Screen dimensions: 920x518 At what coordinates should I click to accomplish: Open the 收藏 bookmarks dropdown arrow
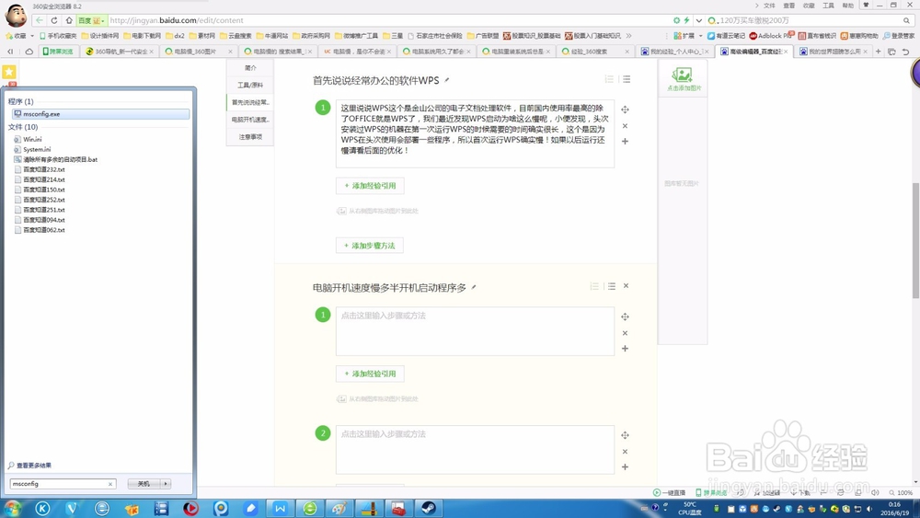coord(32,36)
